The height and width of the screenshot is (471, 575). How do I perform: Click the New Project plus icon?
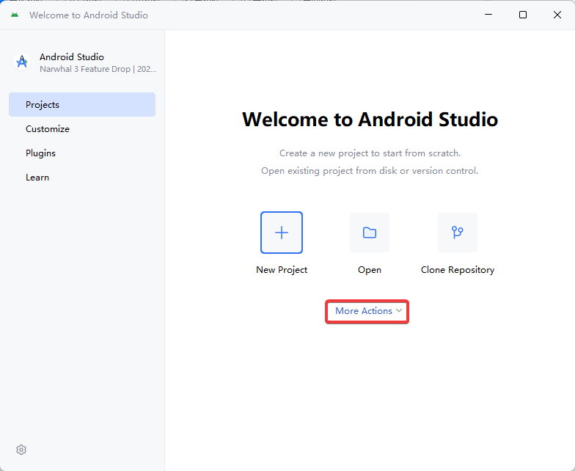(x=282, y=233)
